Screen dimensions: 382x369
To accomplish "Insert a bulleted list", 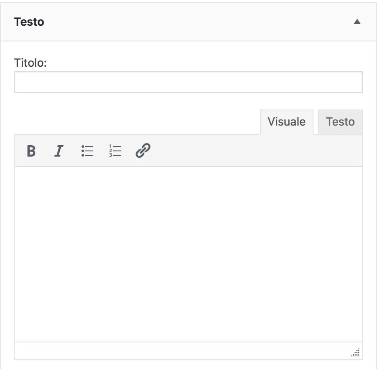I will point(87,151).
